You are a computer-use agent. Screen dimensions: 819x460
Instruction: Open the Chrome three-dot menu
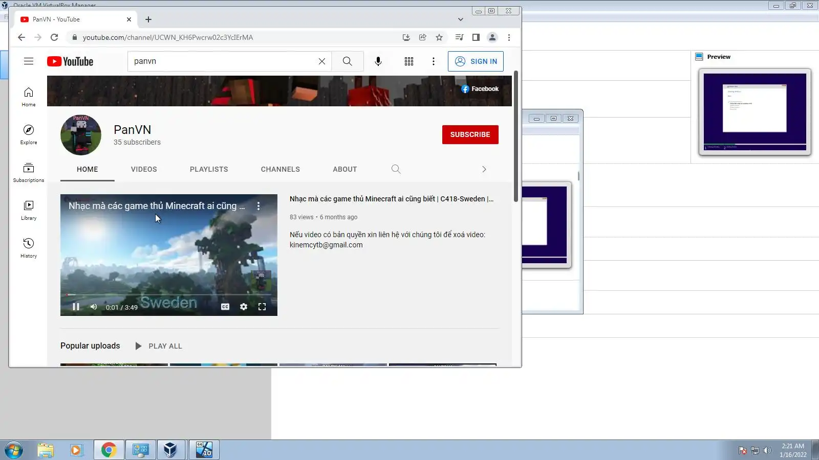[509, 37]
